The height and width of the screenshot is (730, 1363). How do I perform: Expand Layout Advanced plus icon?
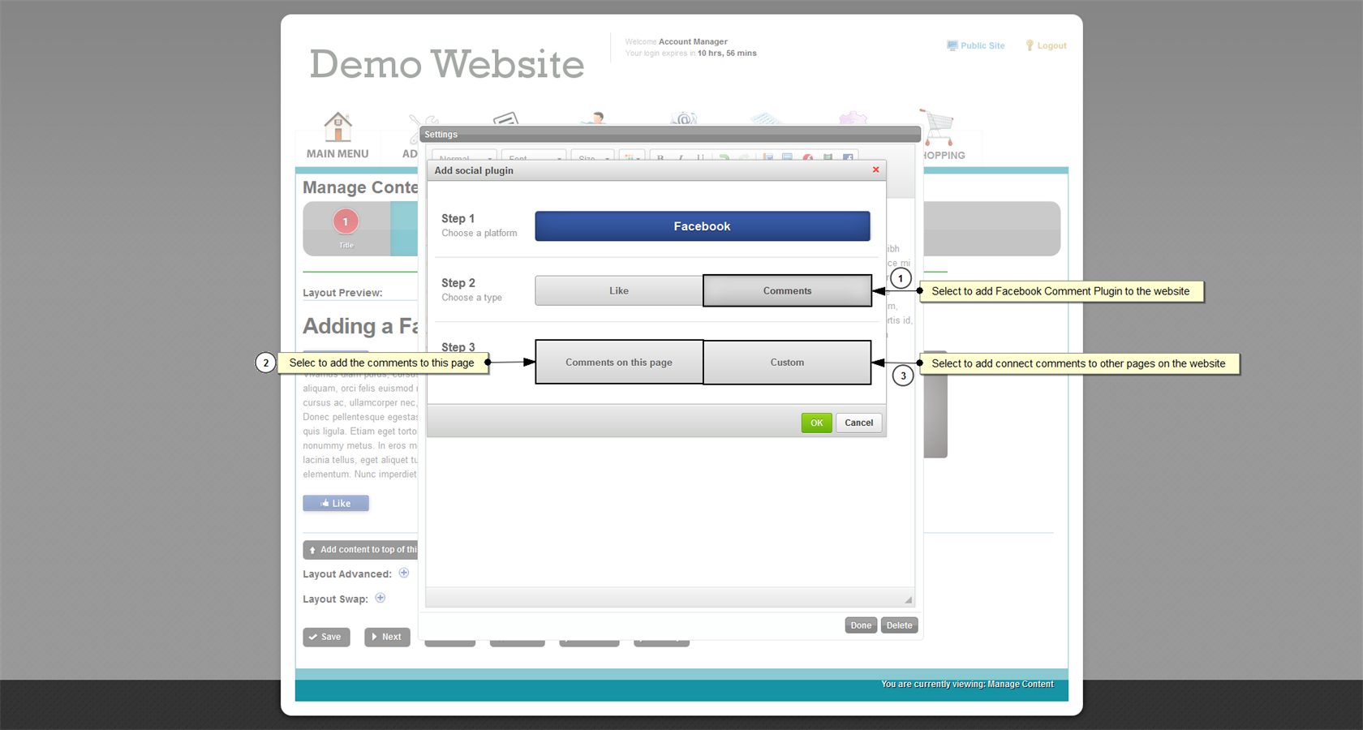[404, 573]
